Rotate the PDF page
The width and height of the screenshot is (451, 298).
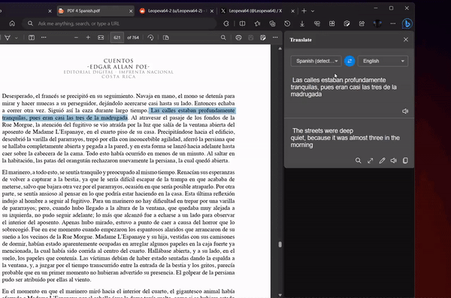(150, 38)
